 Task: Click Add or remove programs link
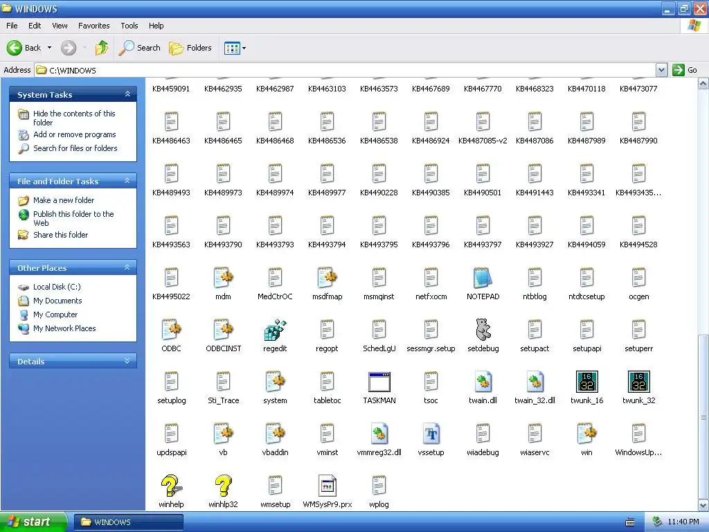tap(74, 134)
